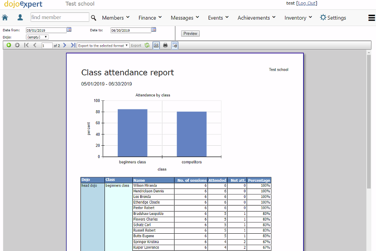376x251 pixels.
Task: Click the beginners class bar in chart
Action: pyautogui.click(x=132, y=133)
